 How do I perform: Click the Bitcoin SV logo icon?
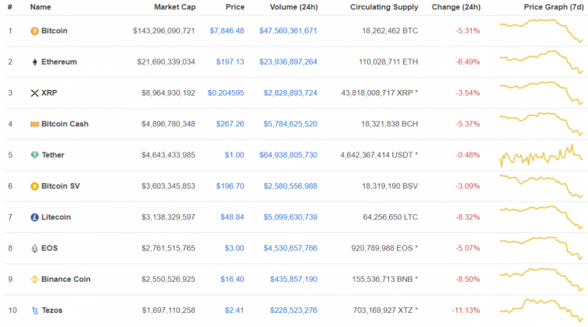click(x=35, y=186)
